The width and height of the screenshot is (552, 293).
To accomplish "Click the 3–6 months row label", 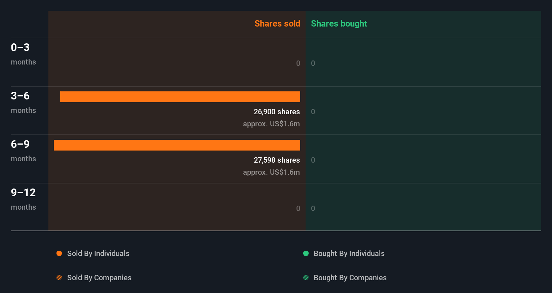I will (x=23, y=102).
